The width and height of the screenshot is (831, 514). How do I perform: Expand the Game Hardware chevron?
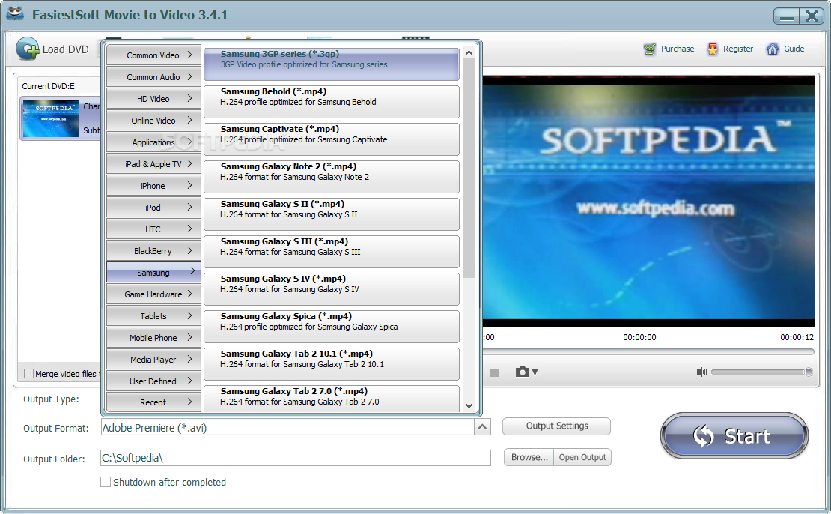(x=189, y=294)
